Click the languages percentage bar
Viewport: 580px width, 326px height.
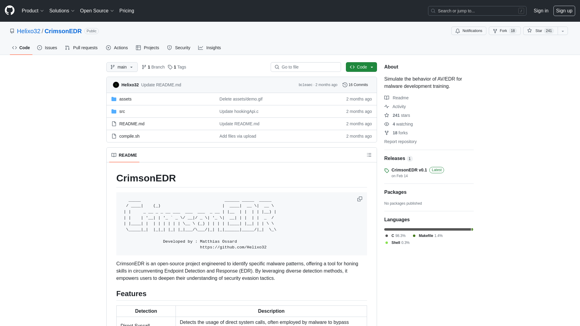429,229
